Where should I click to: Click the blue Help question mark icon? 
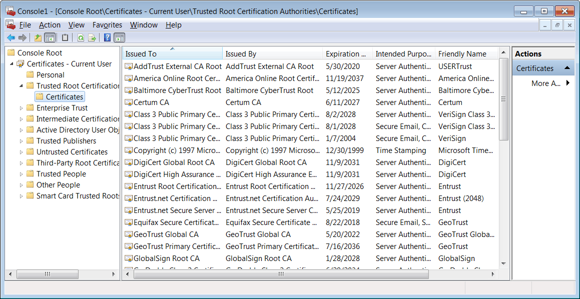click(x=107, y=37)
